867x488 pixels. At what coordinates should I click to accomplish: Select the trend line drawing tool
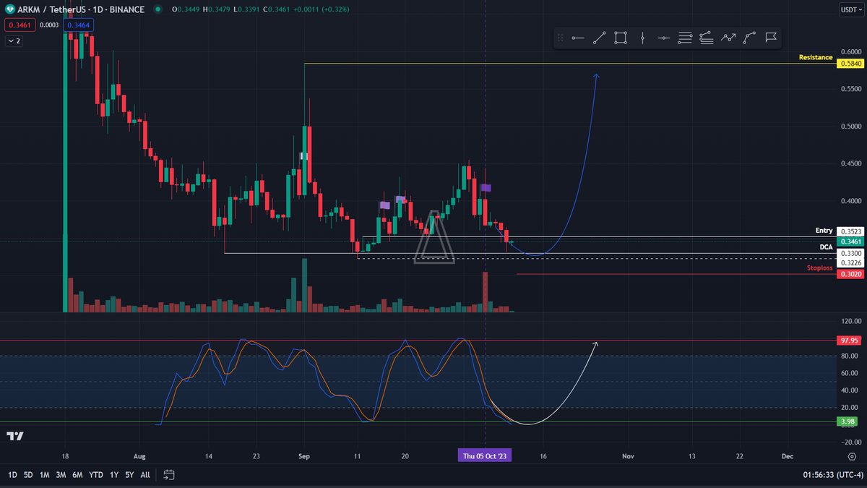click(x=599, y=38)
